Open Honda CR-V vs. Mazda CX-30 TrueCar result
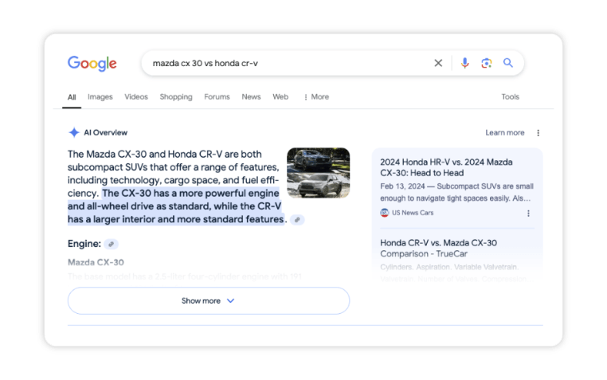This screenshot has height=380, width=607. [438, 249]
